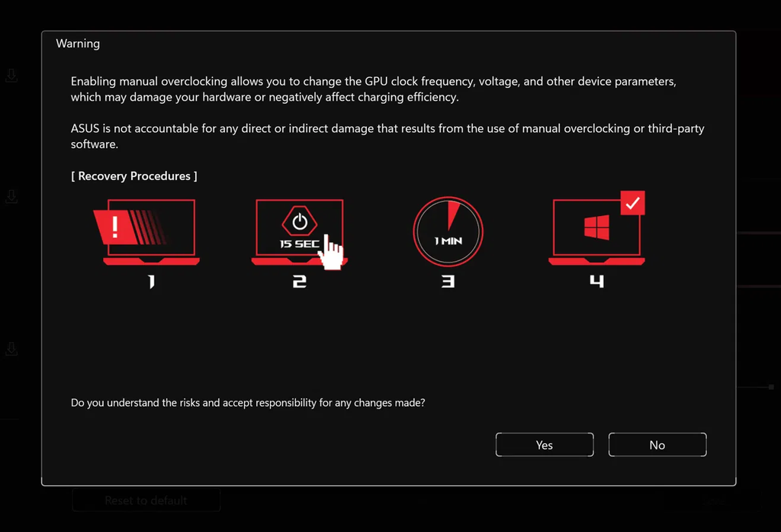
Task: Click the step 1 crashed laptop icon
Action: pyautogui.click(x=147, y=231)
